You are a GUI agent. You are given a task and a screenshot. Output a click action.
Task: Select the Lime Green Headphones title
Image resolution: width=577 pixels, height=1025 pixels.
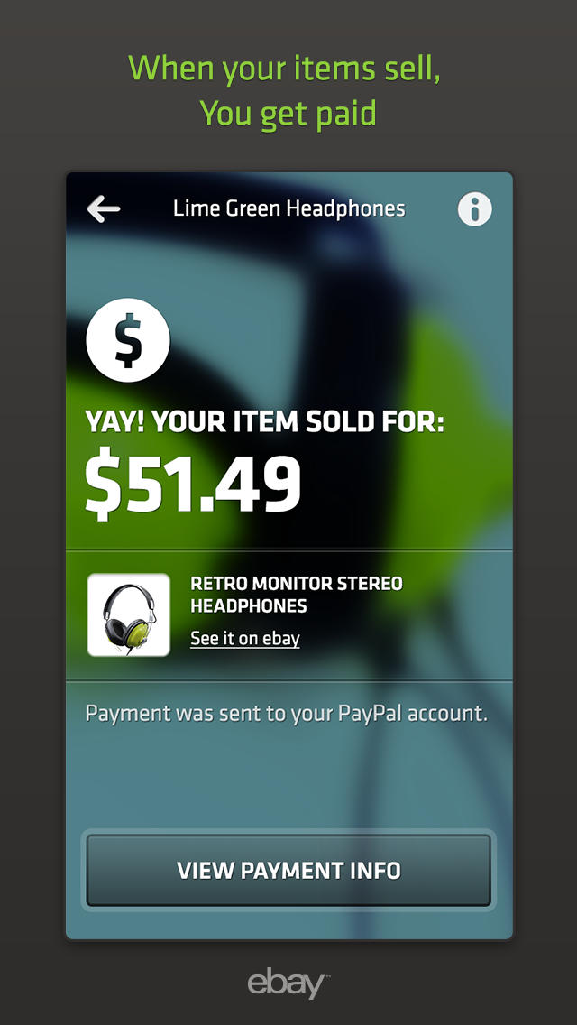coord(288,208)
